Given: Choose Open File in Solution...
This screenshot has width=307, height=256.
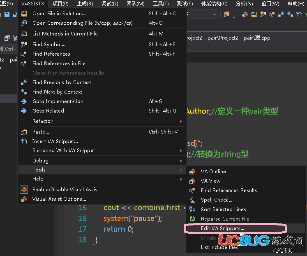Looking at the screenshot, I should tap(102, 14).
